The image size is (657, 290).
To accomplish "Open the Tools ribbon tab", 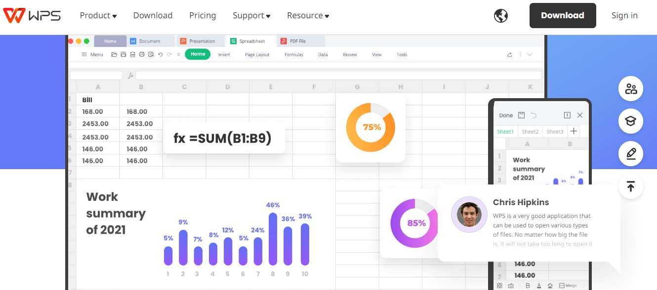I will 402,55.
